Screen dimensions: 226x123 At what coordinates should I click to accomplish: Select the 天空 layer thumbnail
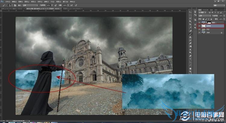pyautogui.click(x=203, y=29)
